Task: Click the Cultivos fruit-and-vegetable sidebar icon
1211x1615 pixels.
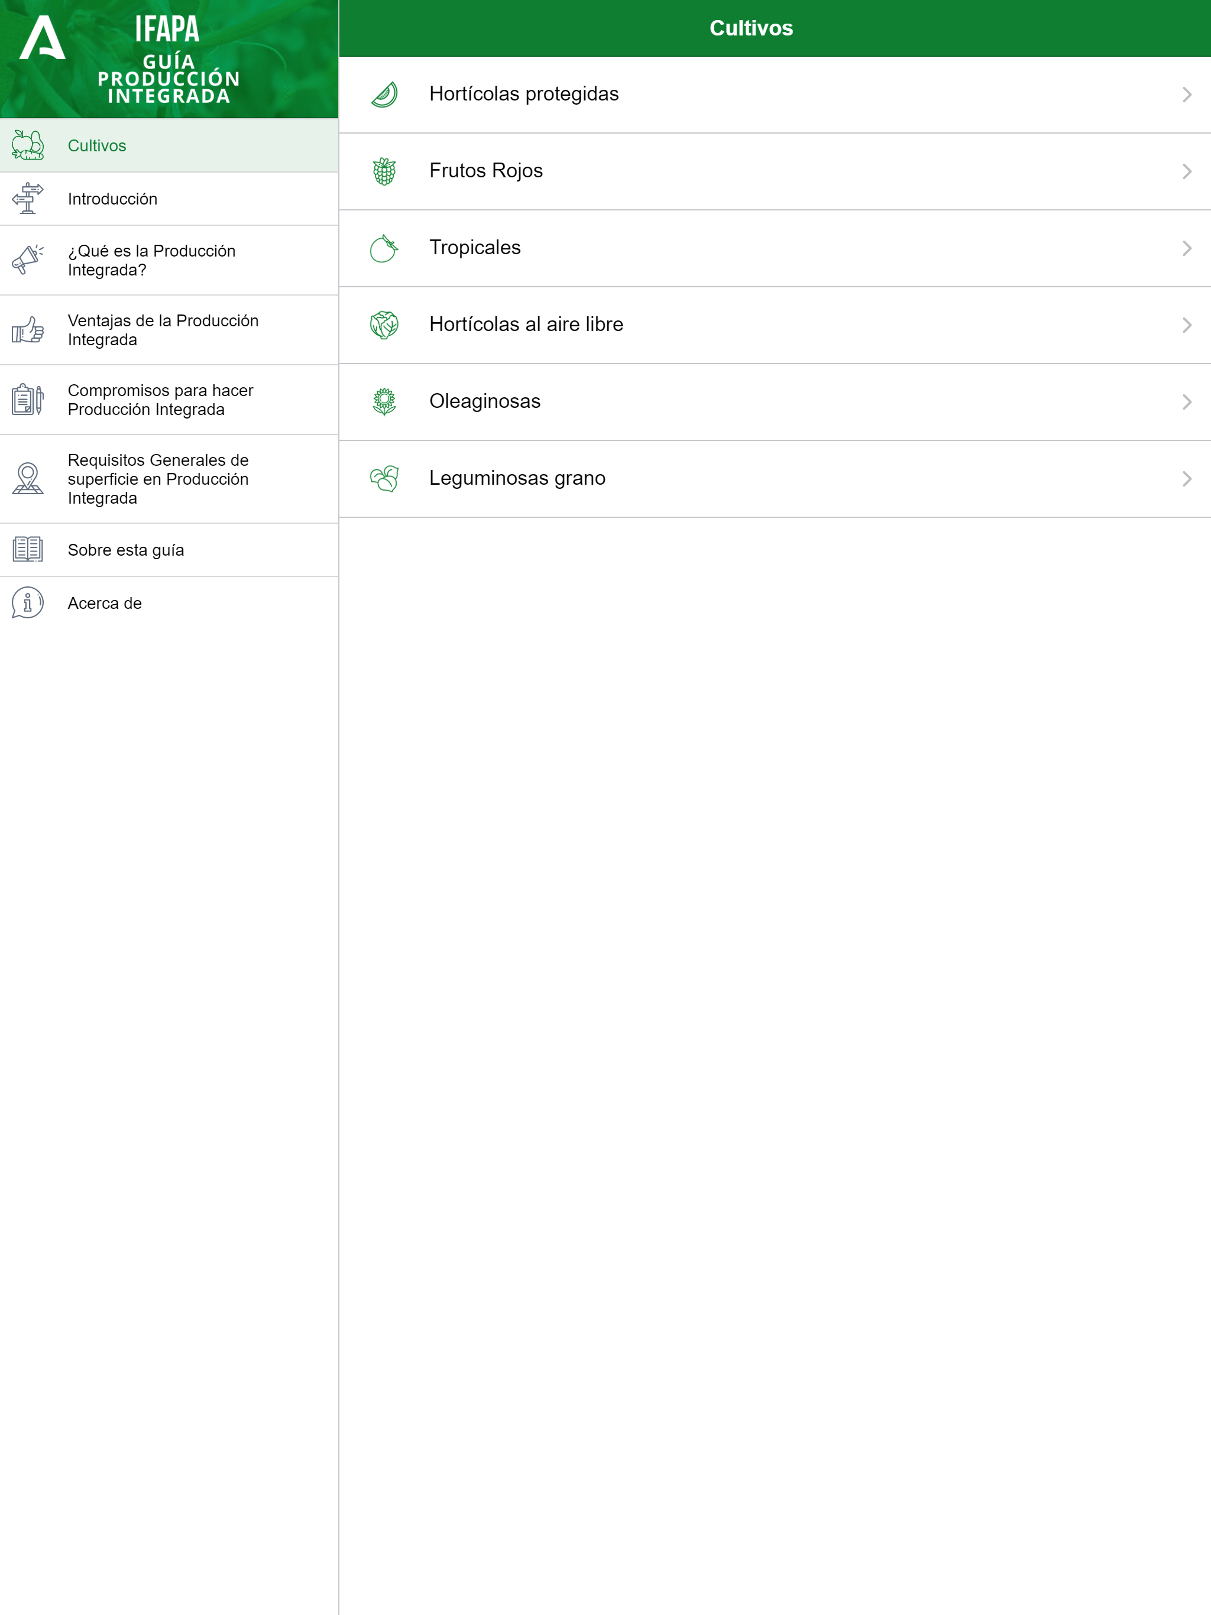Action: coord(28,145)
